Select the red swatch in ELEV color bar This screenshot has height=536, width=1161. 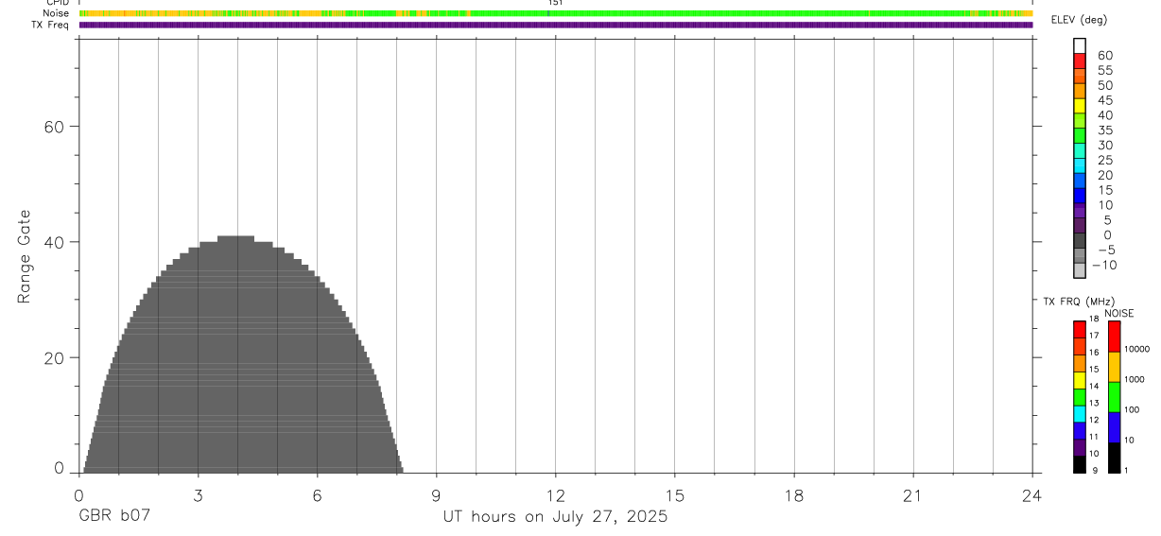pyautogui.click(x=1079, y=61)
